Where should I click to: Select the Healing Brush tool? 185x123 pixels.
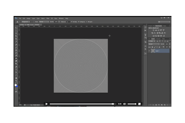16,45
